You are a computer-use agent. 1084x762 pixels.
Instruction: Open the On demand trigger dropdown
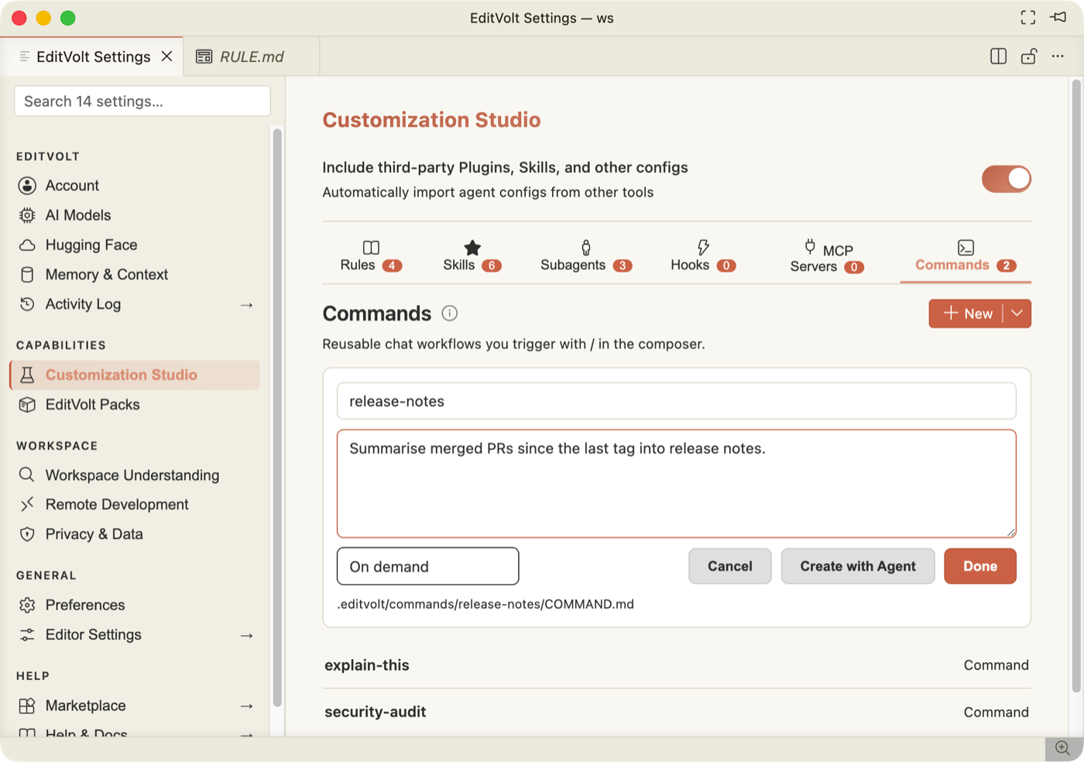(428, 567)
